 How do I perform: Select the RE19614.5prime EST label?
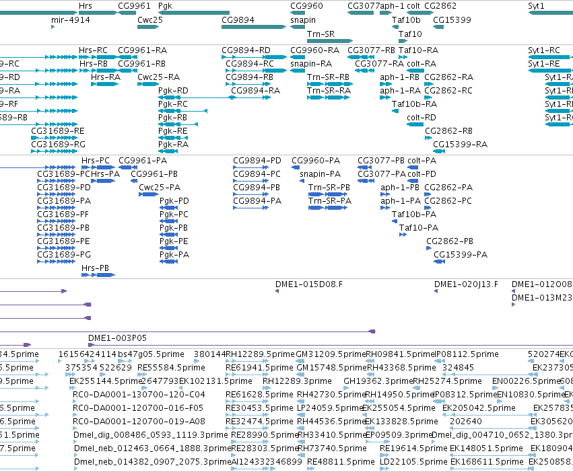pos(413,448)
